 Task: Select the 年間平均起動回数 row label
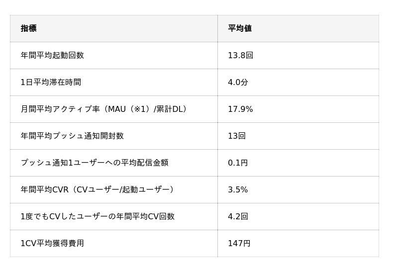pyautogui.click(x=52, y=55)
